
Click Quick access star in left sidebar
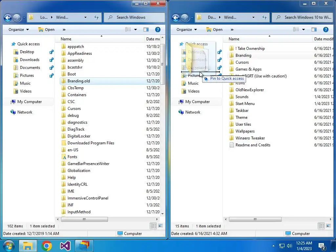click(x=13, y=44)
